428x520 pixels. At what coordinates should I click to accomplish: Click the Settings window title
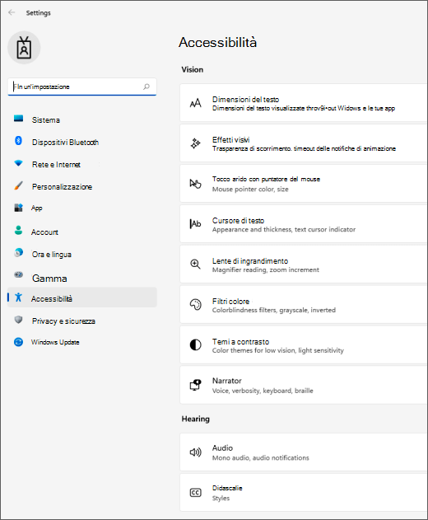click(39, 13)
